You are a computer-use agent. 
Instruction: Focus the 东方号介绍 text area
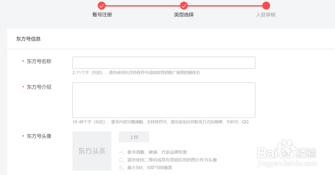pyautogui.click(x=164, y=100)
